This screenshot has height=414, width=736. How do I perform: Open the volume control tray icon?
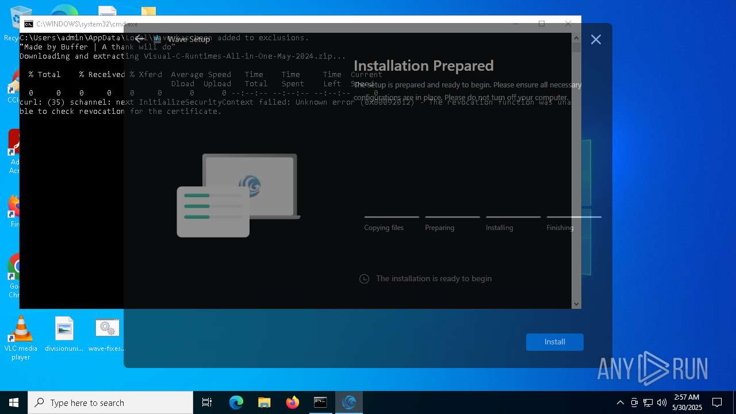point(662,402)
